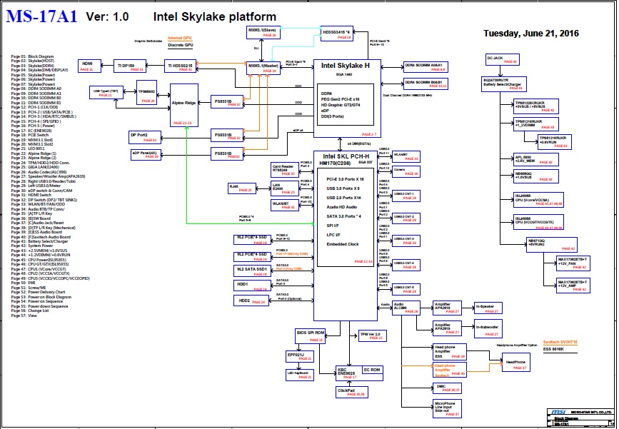Select the USB3.0 CNT-3 block
619x429 pixels.
pos(406,241)
